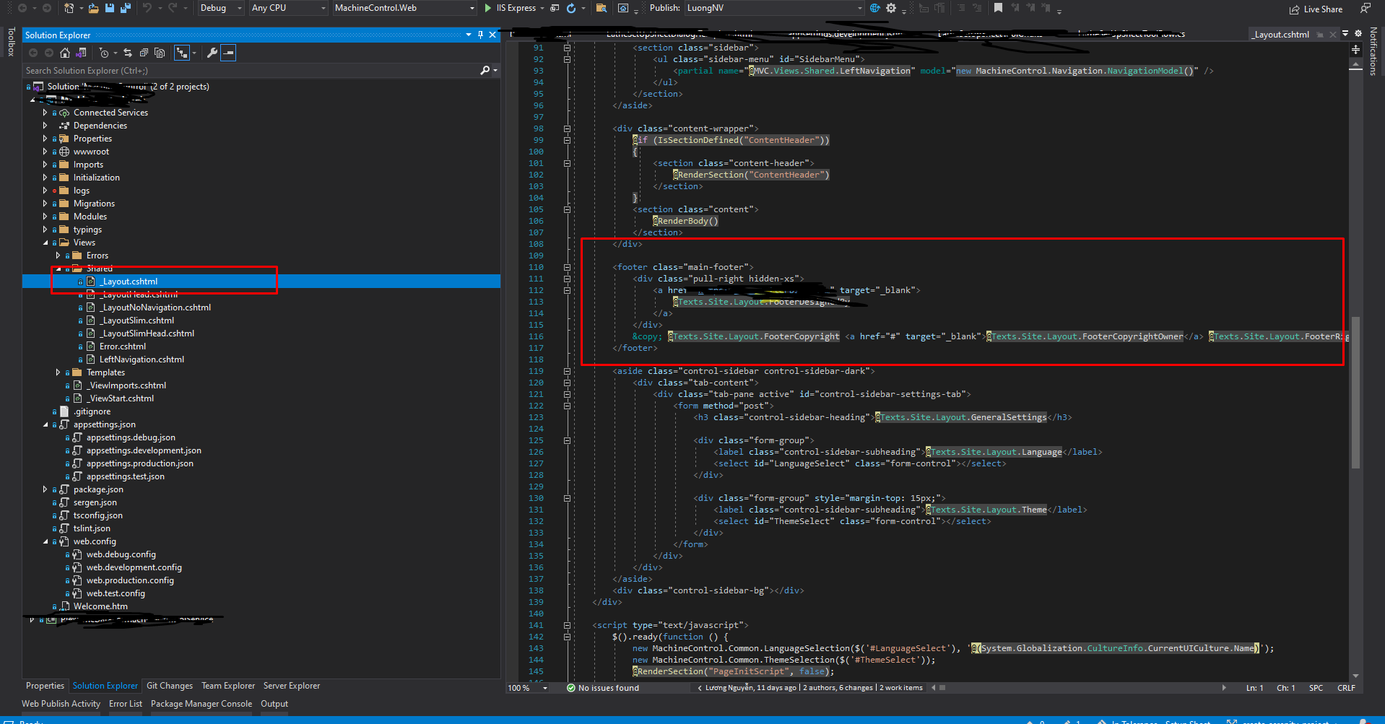
Task: Expand the Templates folder
Action: coord(58,372)
